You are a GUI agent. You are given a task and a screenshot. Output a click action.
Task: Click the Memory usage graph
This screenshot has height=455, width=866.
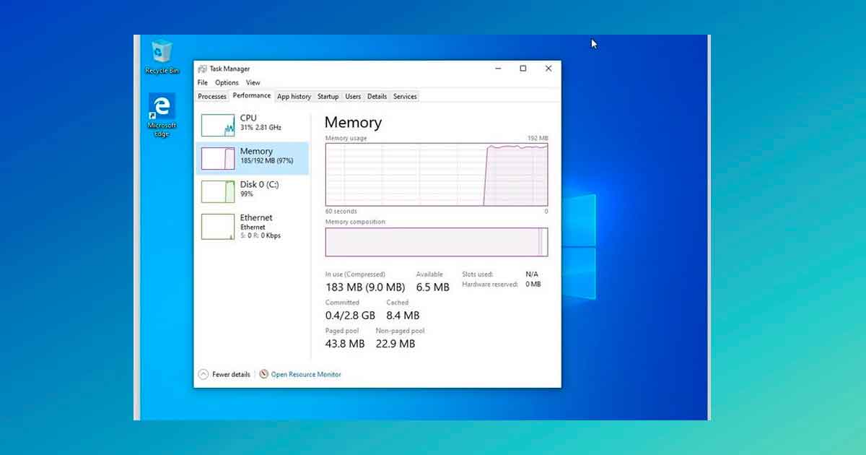coord(437,174)
